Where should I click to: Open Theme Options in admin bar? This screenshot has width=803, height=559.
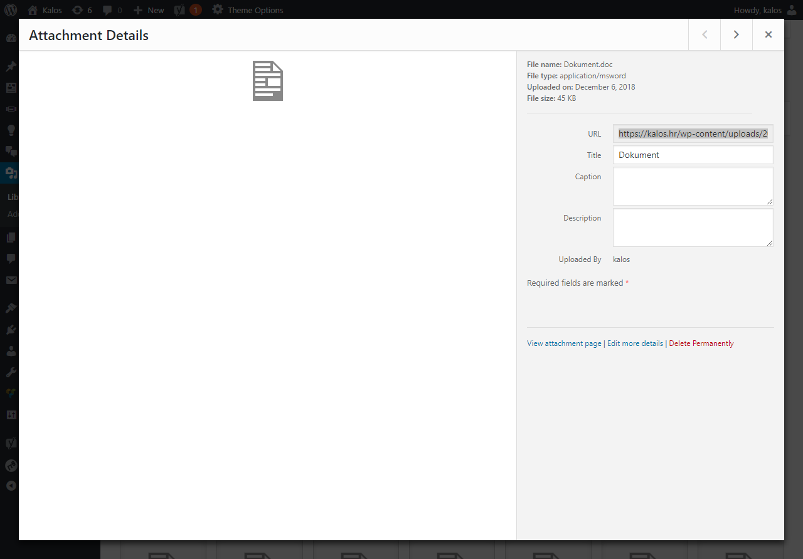tap(248, 10)
